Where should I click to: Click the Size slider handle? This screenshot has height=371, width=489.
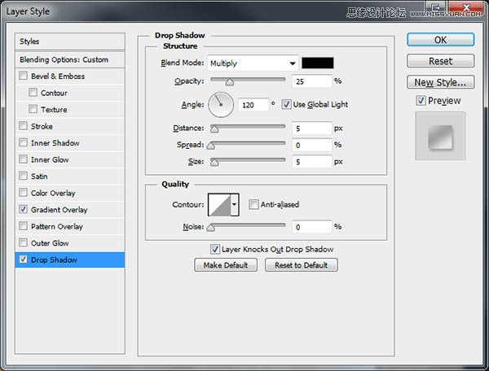214,162
